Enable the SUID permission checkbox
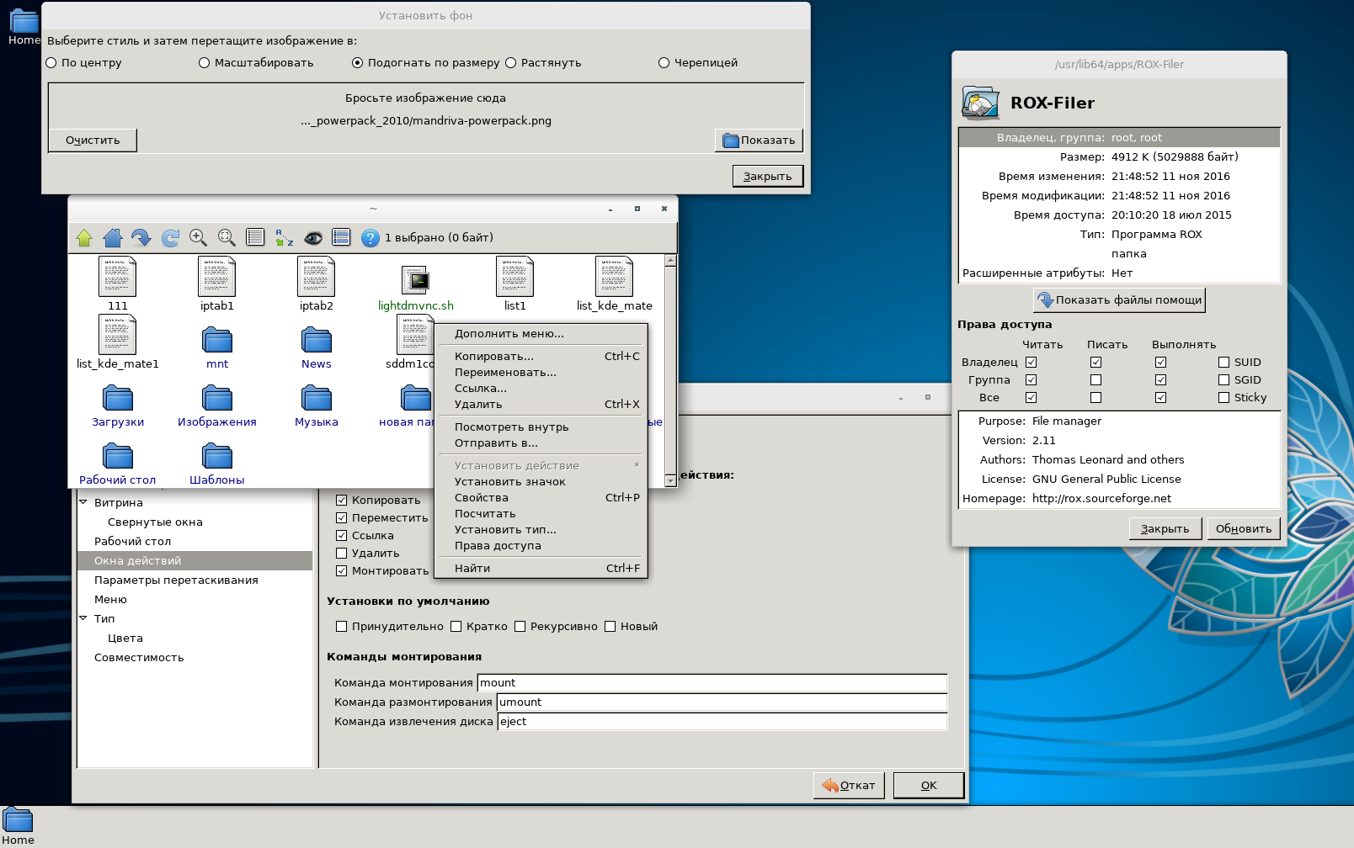This screenshot has width=1354, height=848. point(1223,363)
